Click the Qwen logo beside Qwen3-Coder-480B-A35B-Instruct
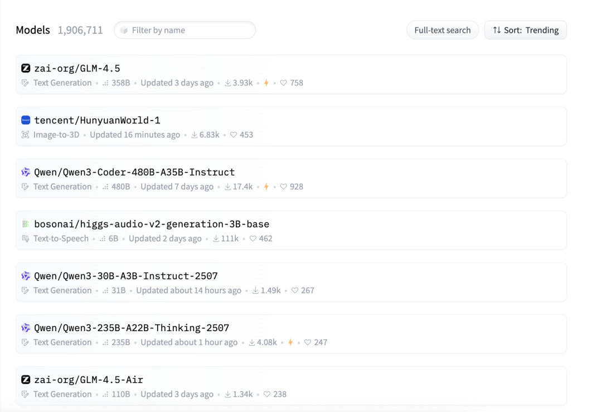602x412 pixels. point(26,172)
